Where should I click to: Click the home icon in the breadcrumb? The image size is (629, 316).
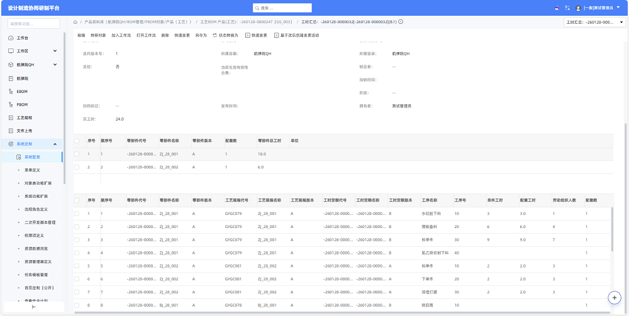pos(75,22)
